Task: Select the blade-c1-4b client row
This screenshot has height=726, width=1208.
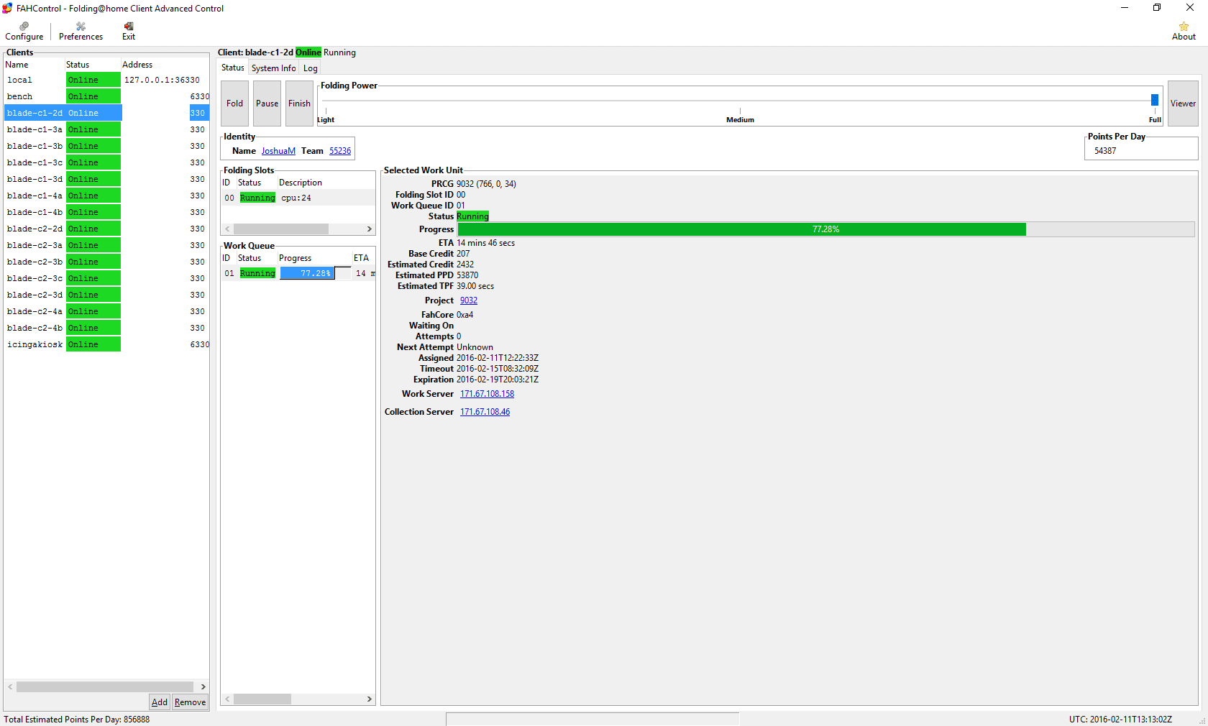Action: (106, 212)
